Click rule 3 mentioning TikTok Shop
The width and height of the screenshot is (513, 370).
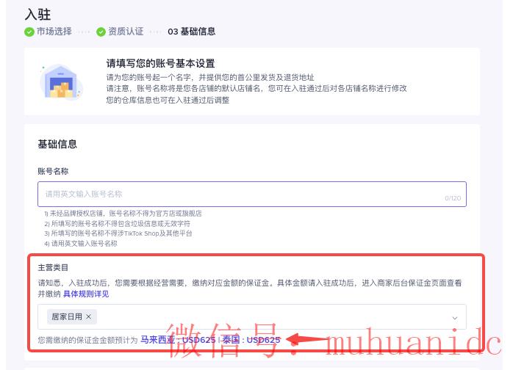118,233
